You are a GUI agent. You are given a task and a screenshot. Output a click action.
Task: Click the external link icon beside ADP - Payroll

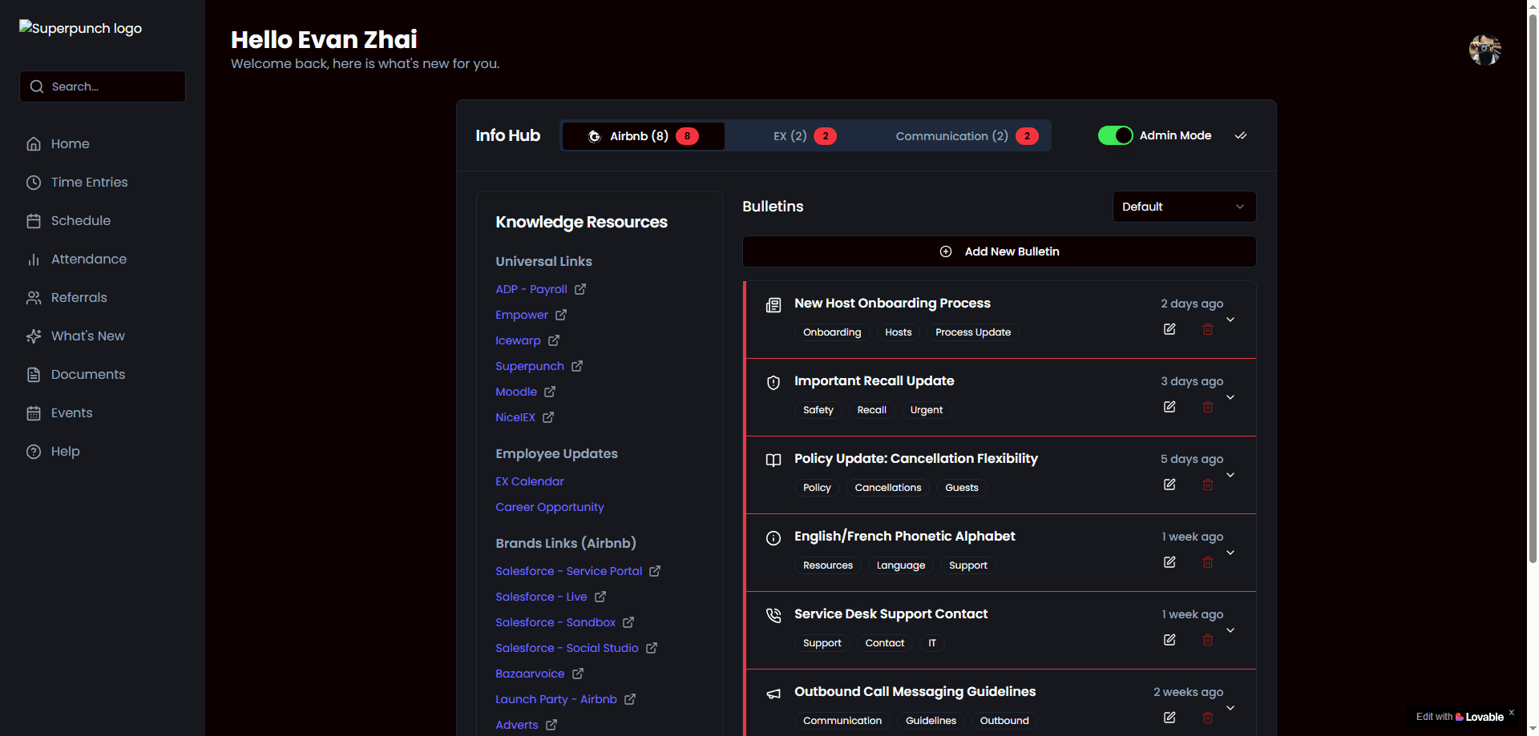pos(580,289)
